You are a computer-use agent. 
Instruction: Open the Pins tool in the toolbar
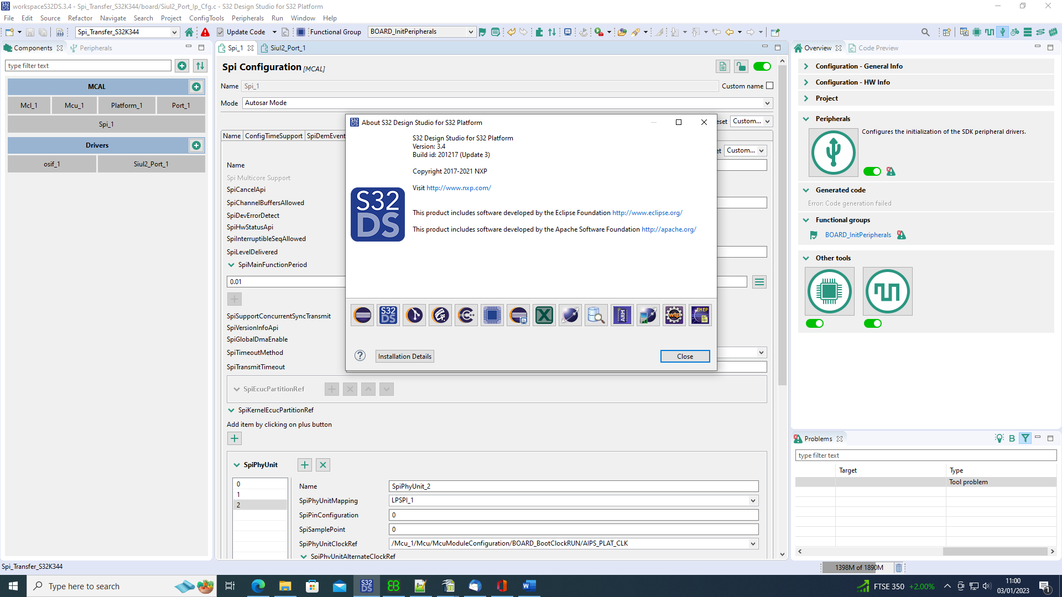point(976,32)
